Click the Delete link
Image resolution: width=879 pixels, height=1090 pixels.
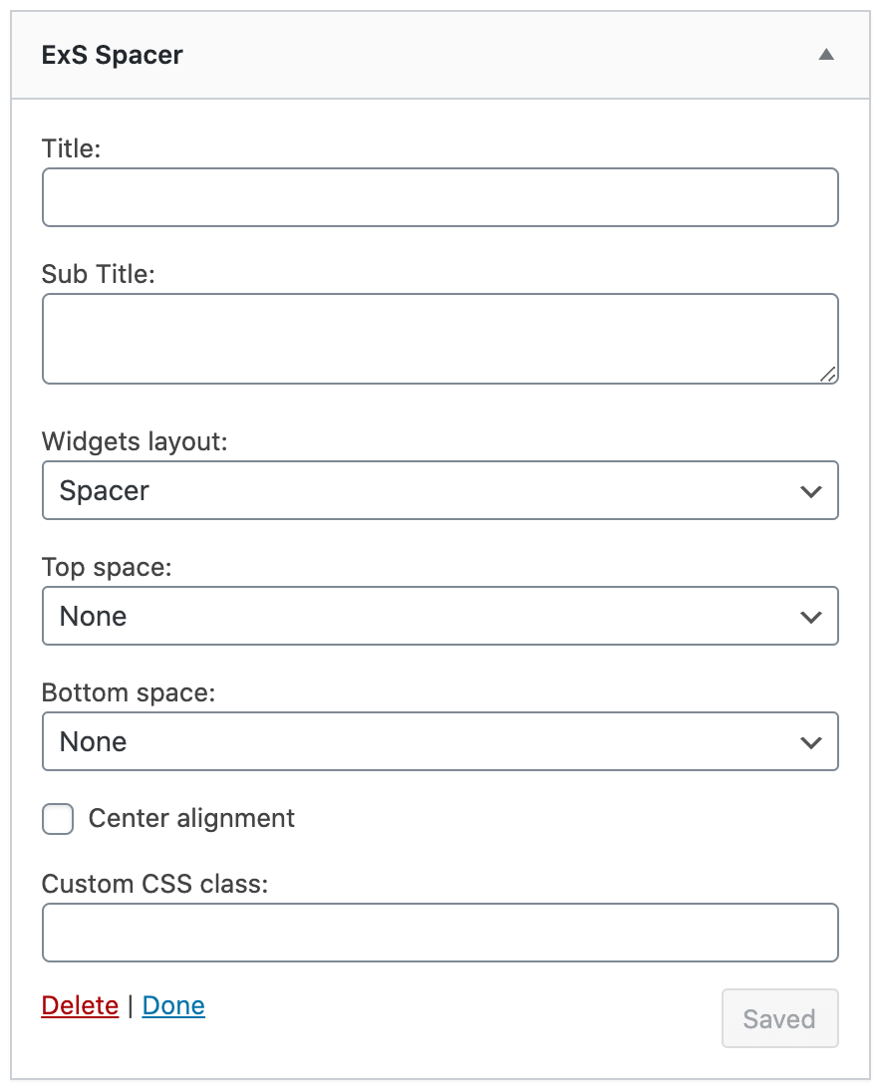tap(80, 1006)
